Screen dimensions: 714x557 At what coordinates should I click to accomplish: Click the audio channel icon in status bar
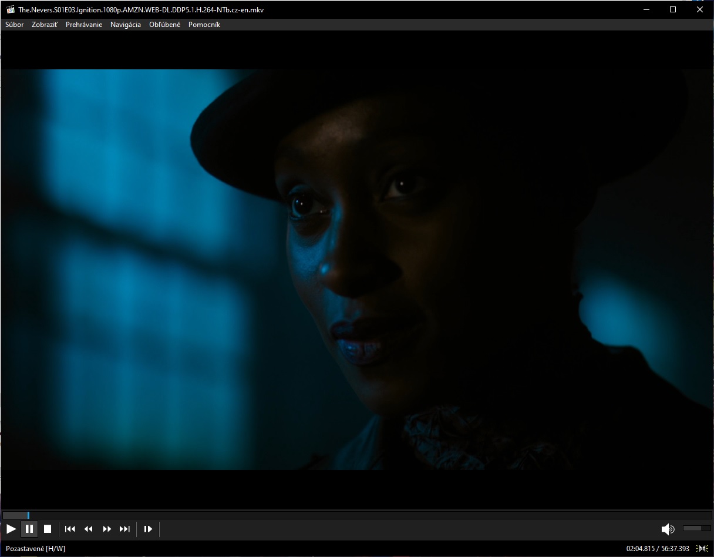click(702, 549)
